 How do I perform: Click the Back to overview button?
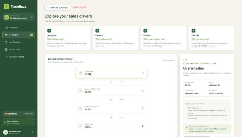point(57,8)
